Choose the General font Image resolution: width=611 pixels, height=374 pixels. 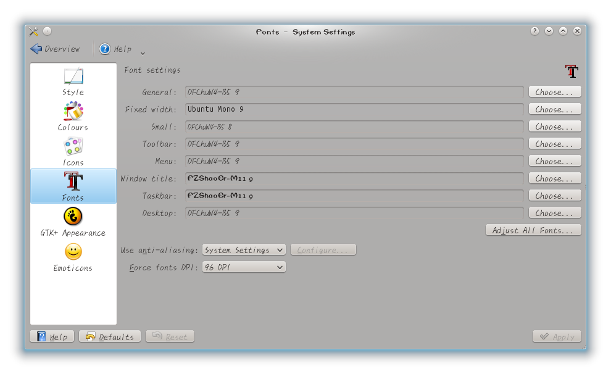pyautogui.click(x=555, y=92)
